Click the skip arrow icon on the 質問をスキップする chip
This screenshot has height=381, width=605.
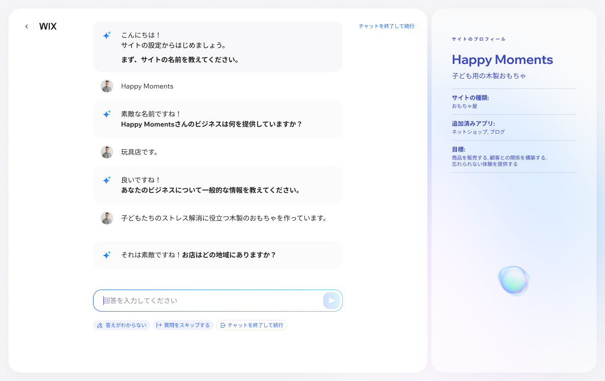(x=158, y=325)
